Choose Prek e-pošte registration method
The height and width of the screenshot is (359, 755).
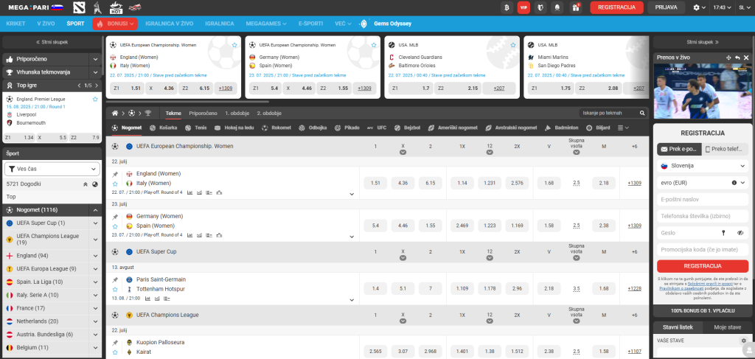click(679, 150)
